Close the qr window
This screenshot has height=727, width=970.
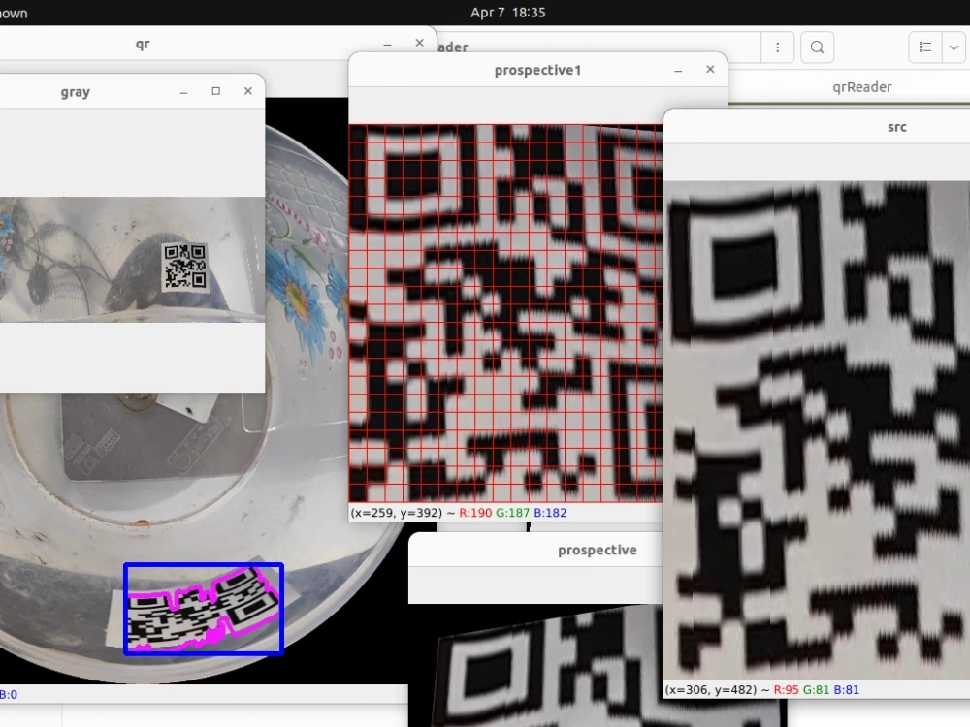coord(419,43)
